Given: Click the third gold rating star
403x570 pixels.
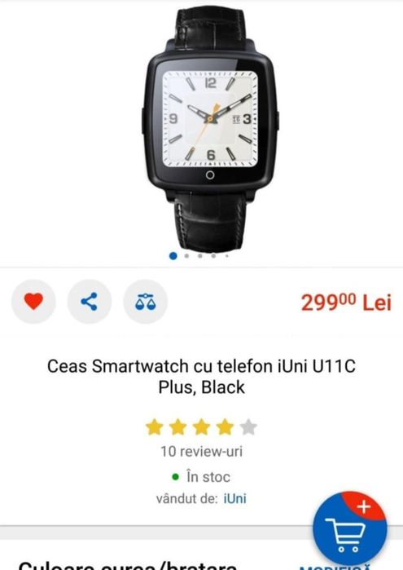Looking at the screenshot, I should pos(202,427).
